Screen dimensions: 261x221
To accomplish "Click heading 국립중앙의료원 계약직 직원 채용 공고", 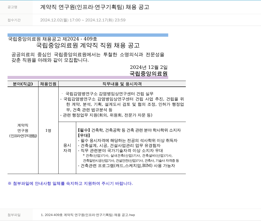I will coord(88,46).
